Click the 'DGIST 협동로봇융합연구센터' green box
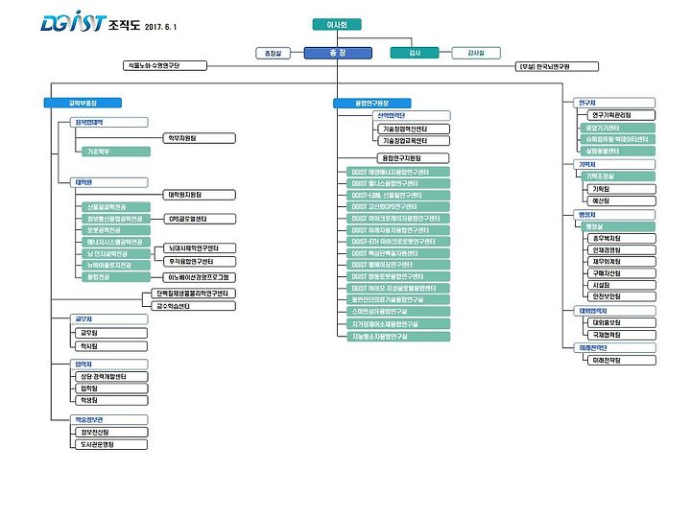This screenshot has width=691, height=518. coord(398,276)
